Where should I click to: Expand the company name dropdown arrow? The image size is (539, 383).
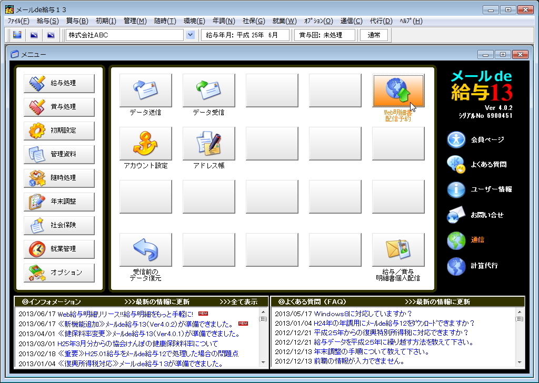click(191, 35)
